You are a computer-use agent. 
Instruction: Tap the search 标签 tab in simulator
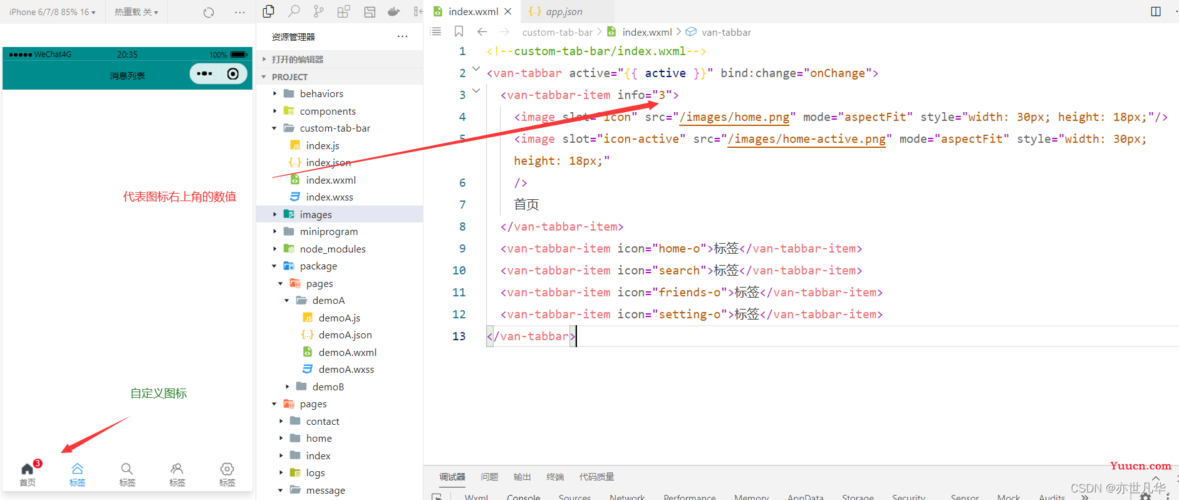click(127, 474)
